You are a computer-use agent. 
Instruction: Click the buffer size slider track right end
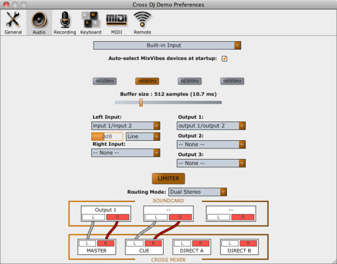pos(219,102)
